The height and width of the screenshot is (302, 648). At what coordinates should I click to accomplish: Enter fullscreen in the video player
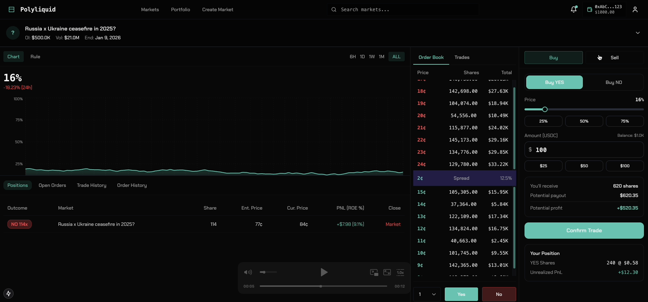[x=387, y=273]
